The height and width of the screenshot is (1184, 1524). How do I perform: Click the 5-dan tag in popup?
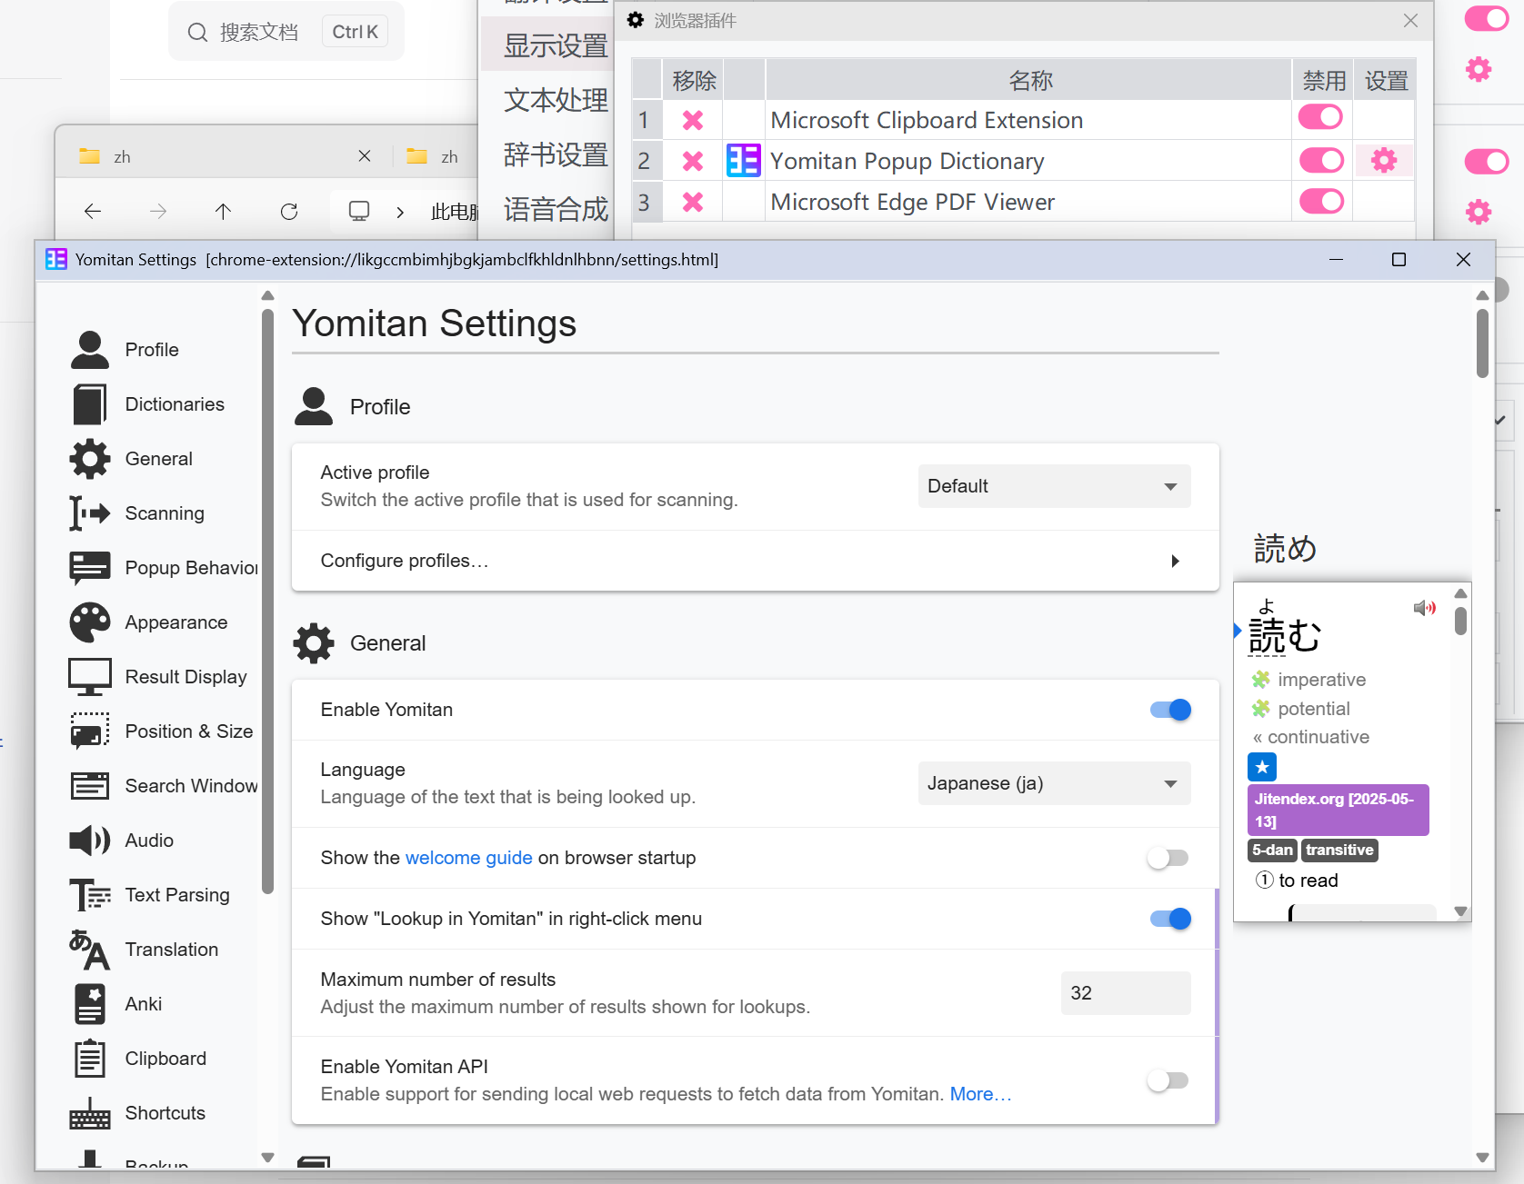click(x=1272, y=851)
